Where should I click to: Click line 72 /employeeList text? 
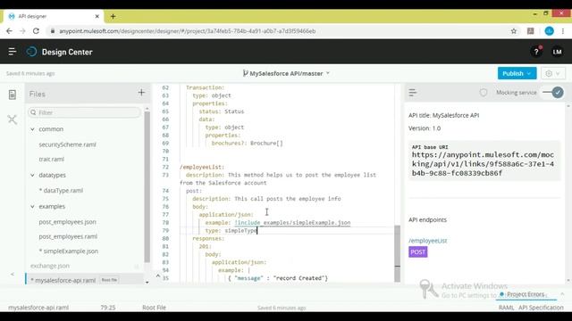click(202, 167)
